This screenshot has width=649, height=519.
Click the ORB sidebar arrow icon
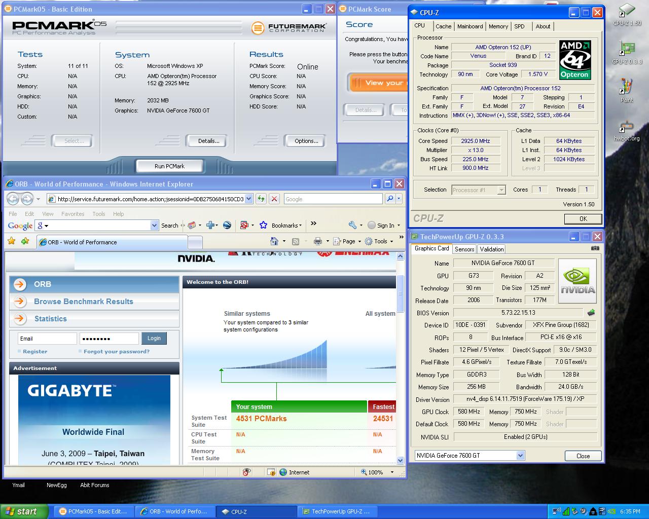(20, 284)
